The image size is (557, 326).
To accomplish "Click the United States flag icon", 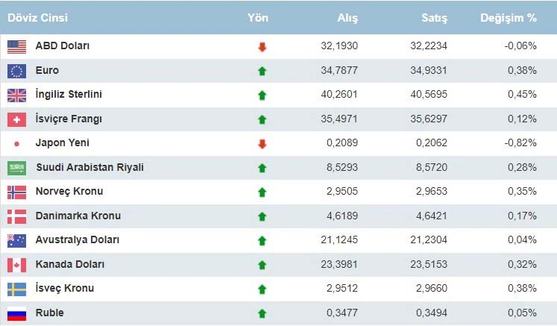I will (16, 46).
